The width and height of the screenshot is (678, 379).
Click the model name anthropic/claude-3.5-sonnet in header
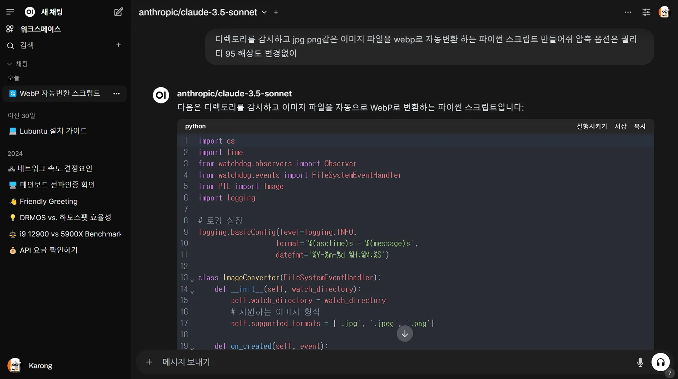click(198, 12)
